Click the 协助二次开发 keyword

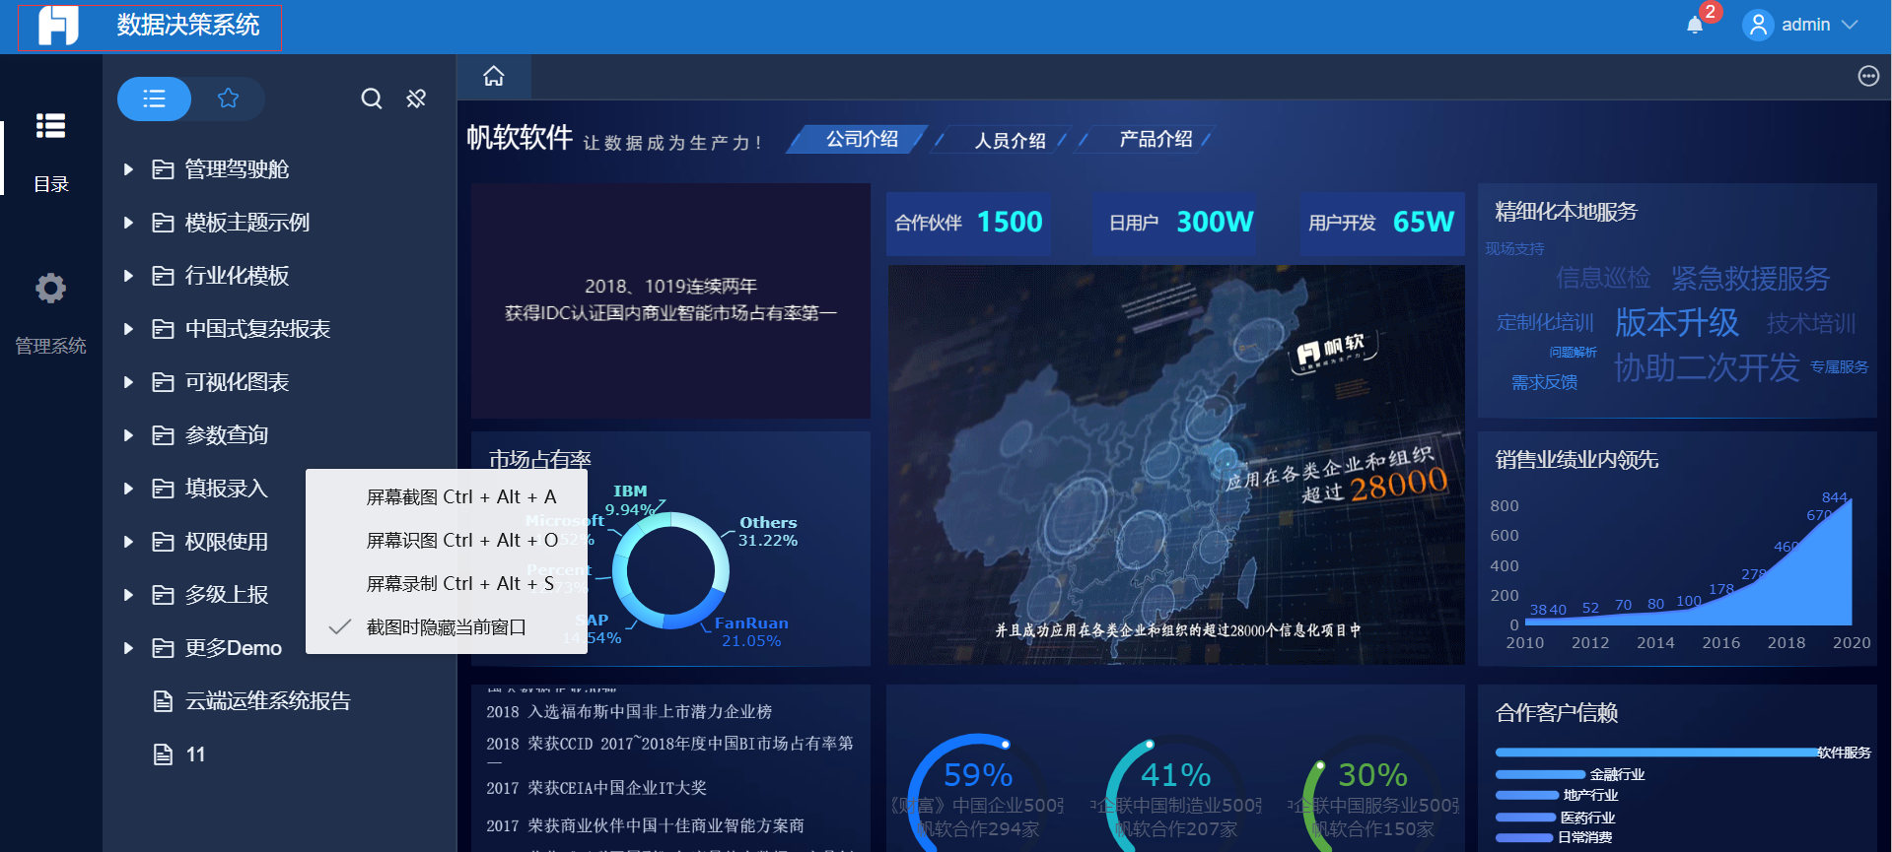(1707, 368)
